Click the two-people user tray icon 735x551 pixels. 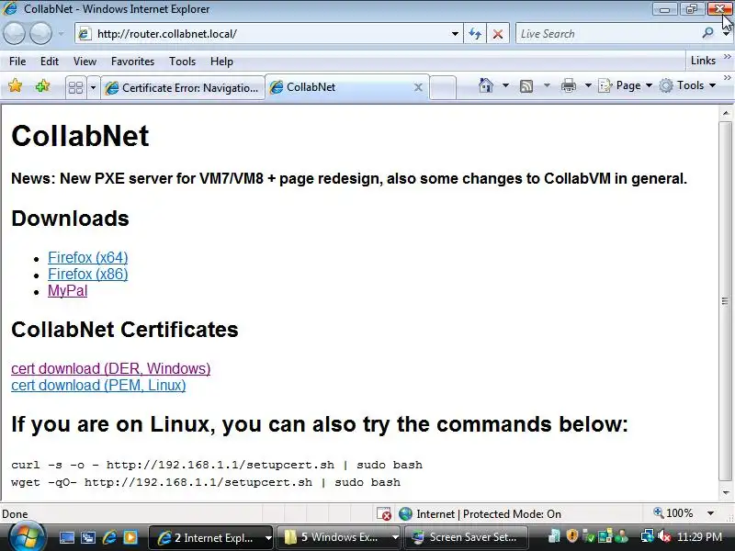pos(623,536)
